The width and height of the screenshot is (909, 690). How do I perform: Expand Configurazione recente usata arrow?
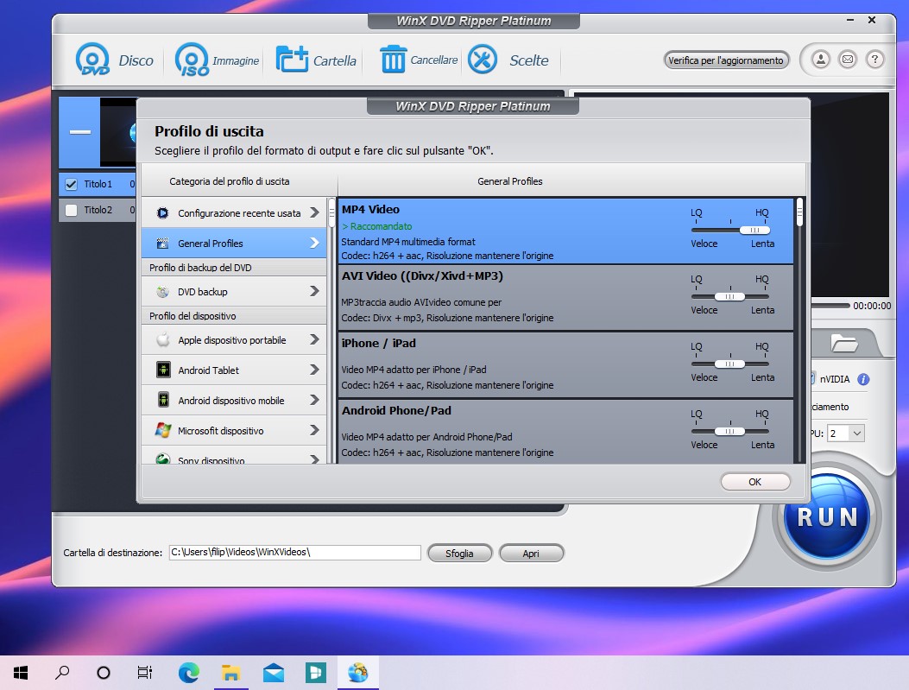coord(314,212)
